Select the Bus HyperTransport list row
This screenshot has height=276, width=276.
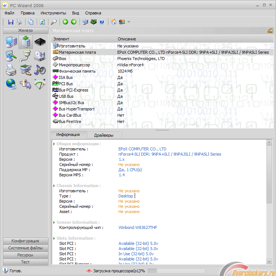click(x=162, y=109)
